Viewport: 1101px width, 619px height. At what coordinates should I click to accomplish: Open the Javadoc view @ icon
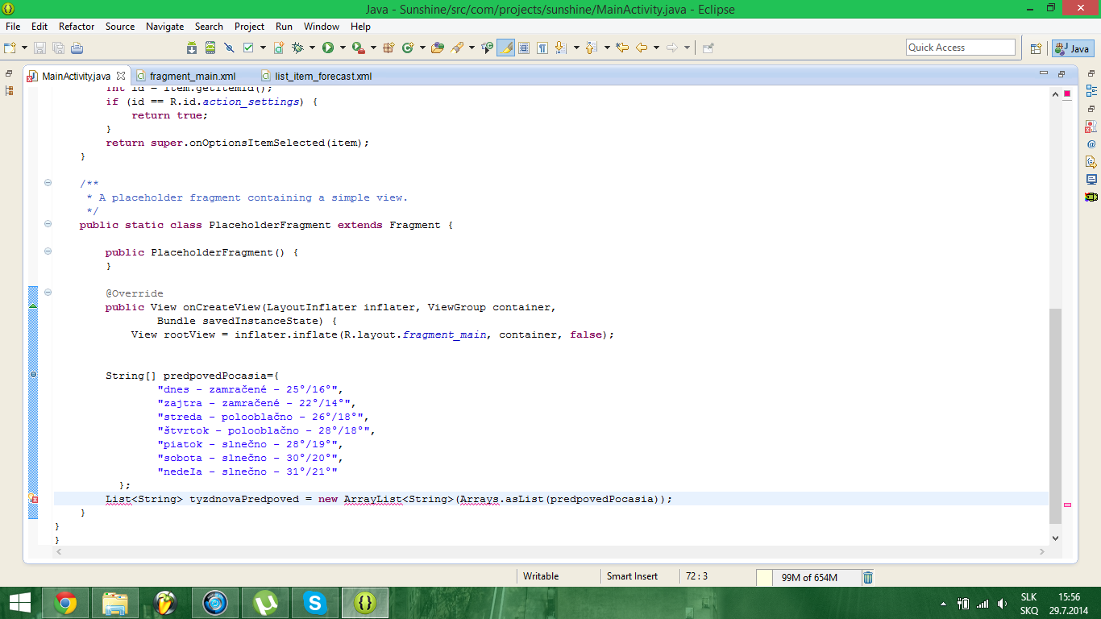click(1091, 144)
